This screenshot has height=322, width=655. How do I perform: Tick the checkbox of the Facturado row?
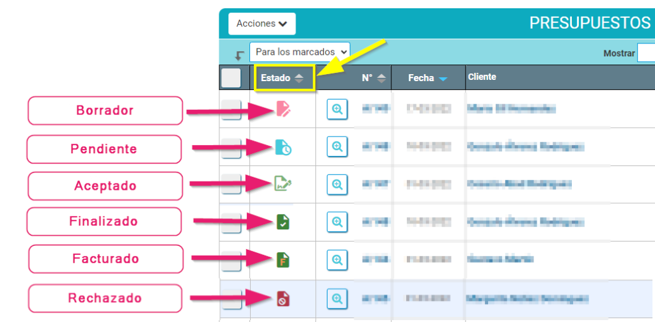point(231,261)
